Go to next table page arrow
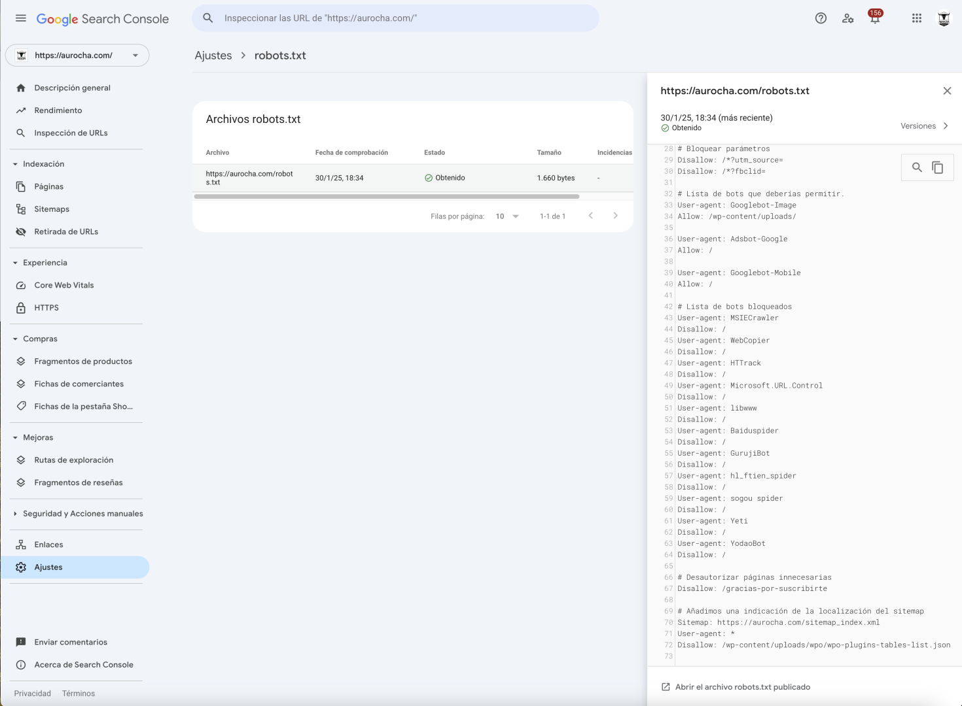This screenshot has height=706, width=962. point(615,216)
